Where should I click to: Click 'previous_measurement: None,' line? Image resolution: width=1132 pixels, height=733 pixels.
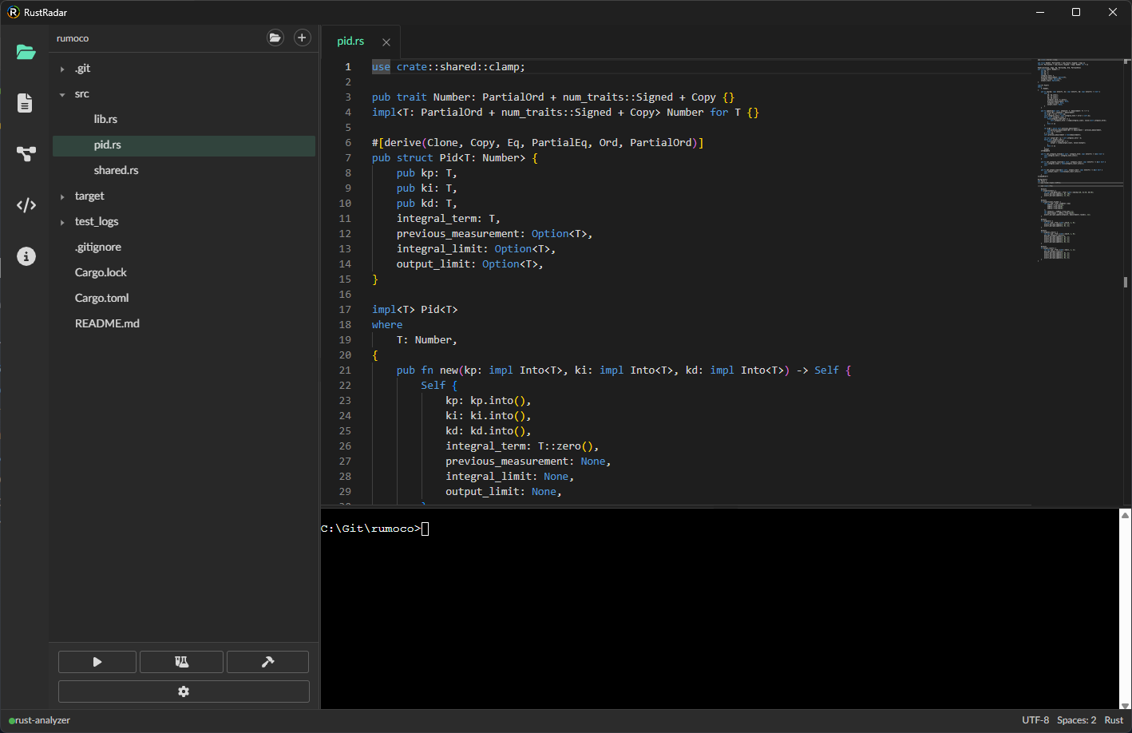(528, 462)
